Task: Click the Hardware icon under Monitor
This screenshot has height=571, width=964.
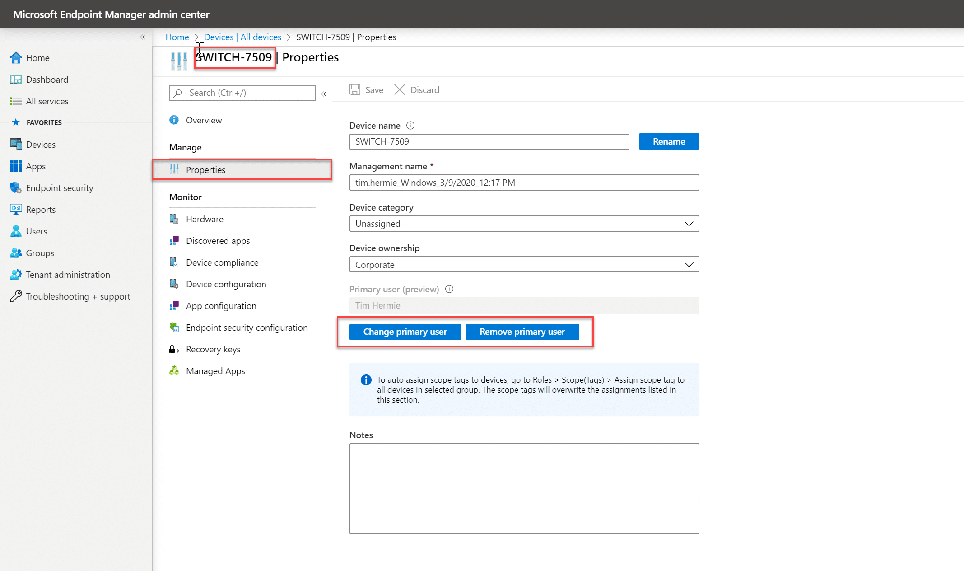Action: [x=174, y=219]
